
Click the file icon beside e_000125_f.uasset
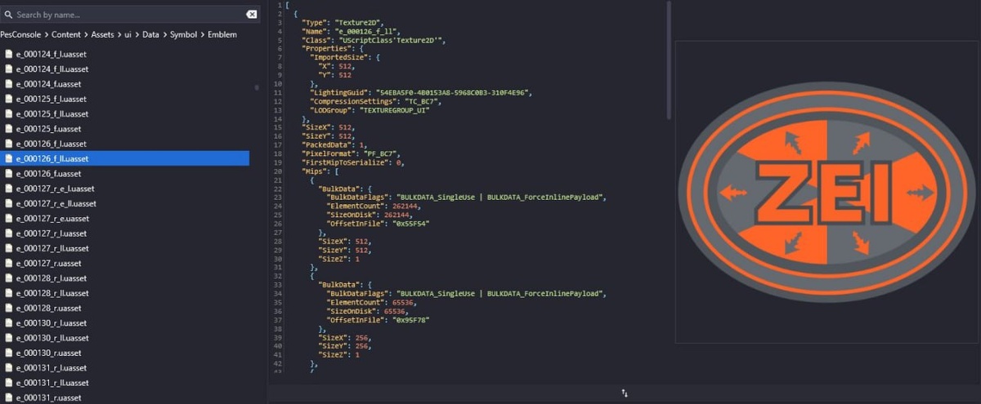coord(8,129)
